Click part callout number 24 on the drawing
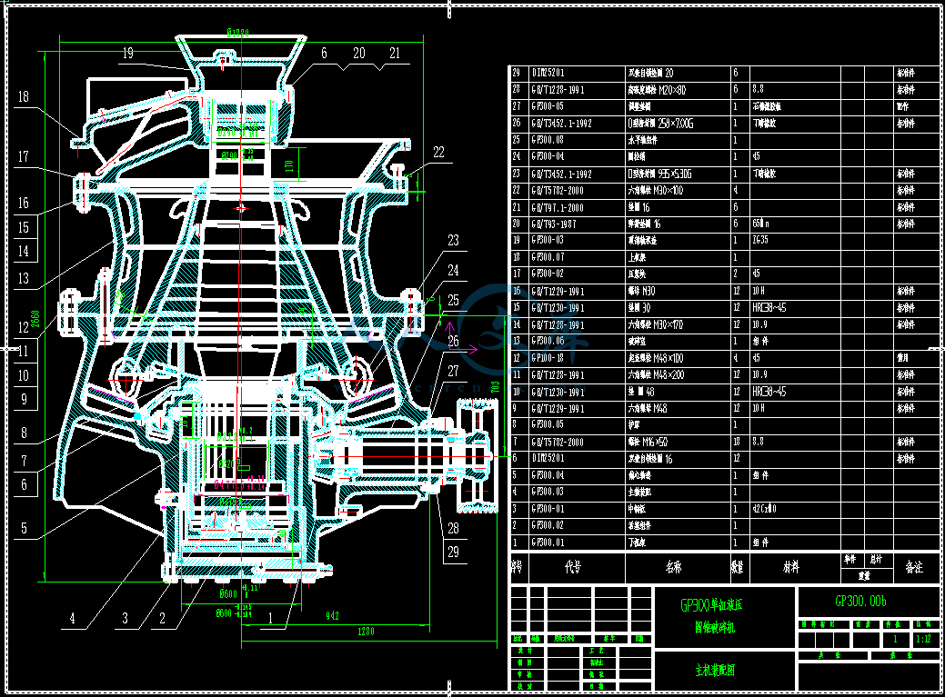Viewport: 945px width, 697px height. (x=453, y=270)
